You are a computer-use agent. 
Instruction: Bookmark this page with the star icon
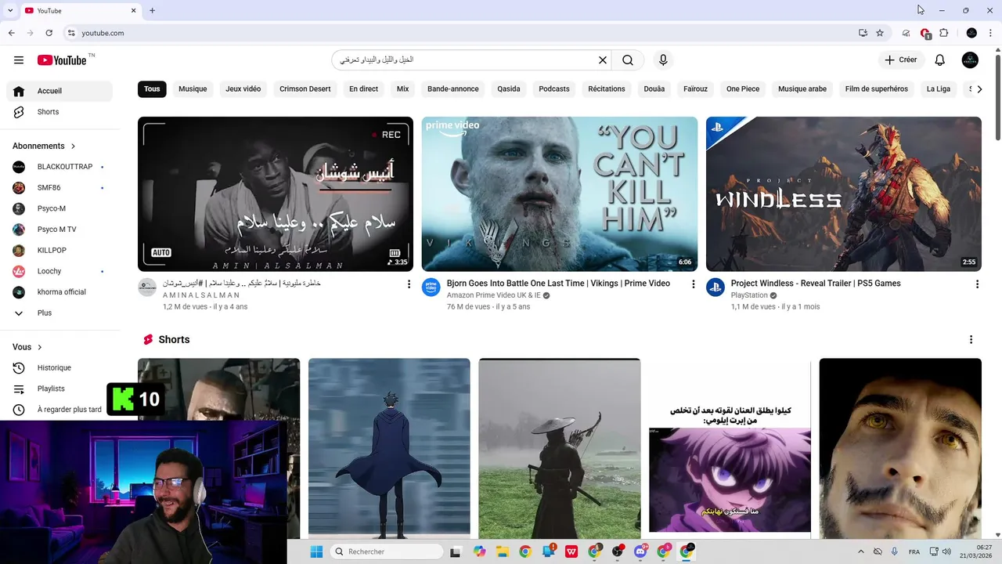[x=880, y=33]
